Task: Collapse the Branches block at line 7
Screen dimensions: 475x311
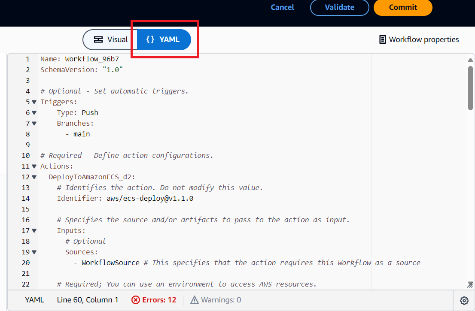Action: [34, 124]
